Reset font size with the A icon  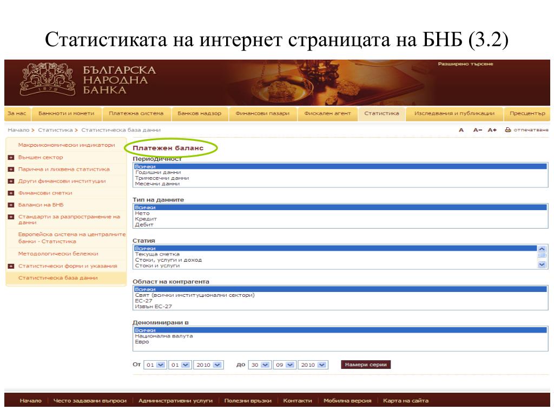[461, 130]
